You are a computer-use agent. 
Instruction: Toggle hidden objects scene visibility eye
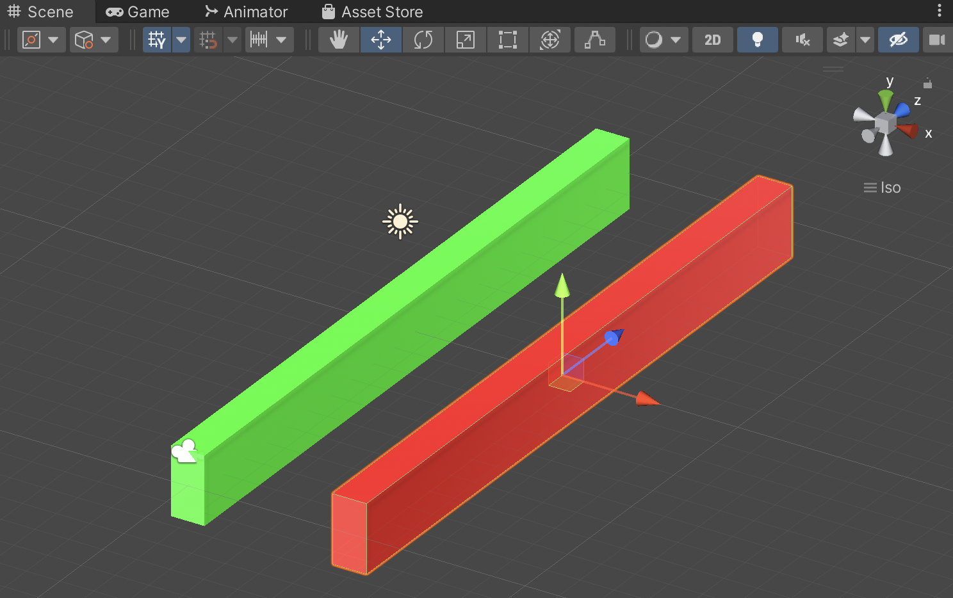coord(899,40)
